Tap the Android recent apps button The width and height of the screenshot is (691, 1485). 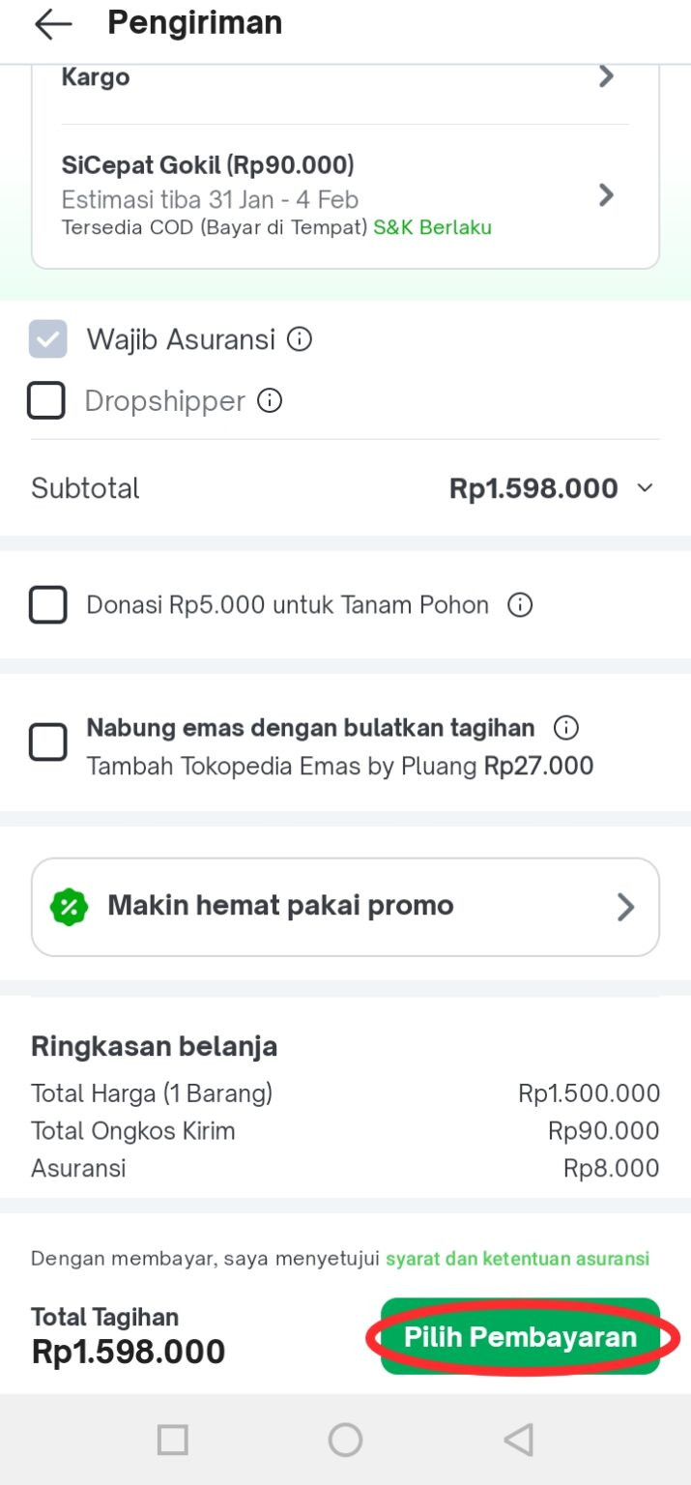(172, 1440)
